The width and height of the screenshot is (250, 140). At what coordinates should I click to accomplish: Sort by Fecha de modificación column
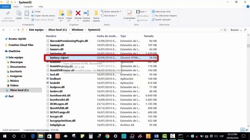(107, 36)
